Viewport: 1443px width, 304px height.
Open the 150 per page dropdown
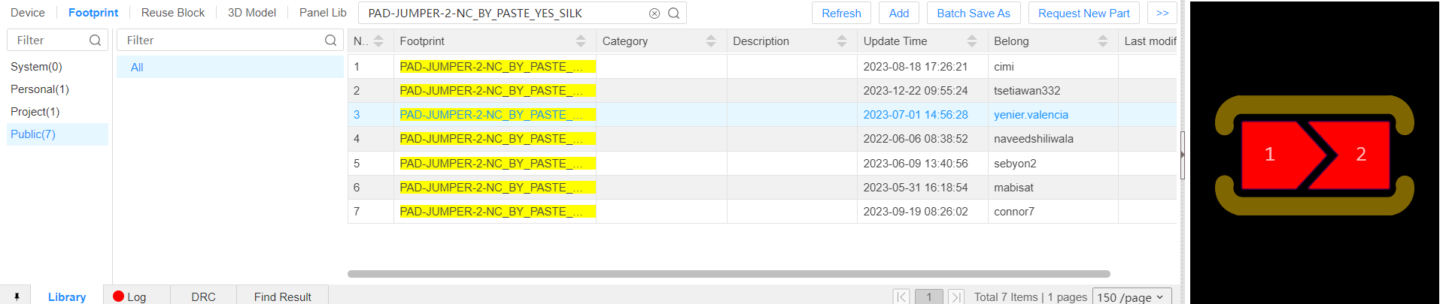click(1132, 296)
